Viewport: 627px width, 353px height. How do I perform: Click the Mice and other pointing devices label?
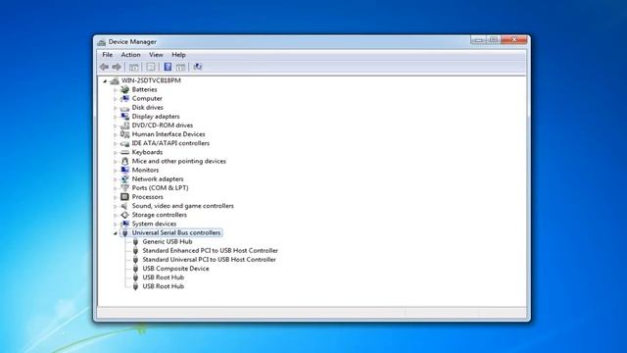pos(178,161)
